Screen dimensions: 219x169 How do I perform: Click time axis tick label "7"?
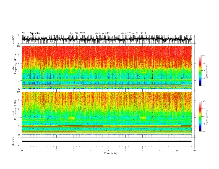coord(143,150)
